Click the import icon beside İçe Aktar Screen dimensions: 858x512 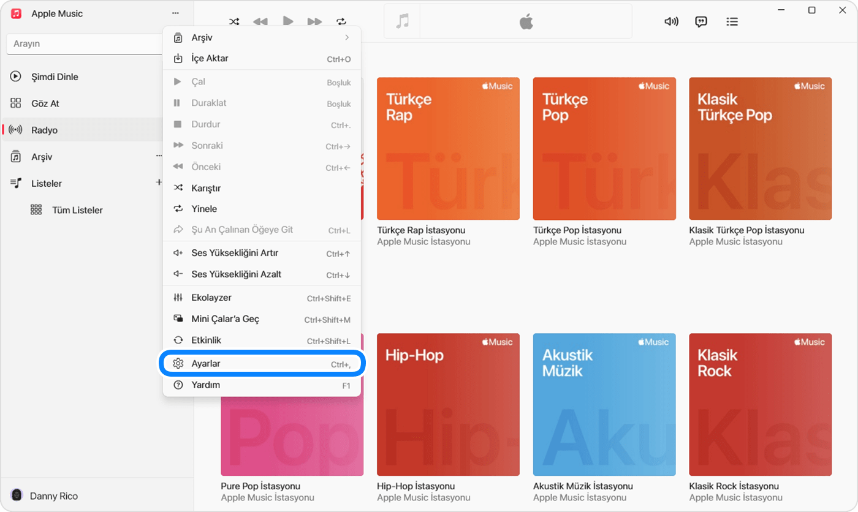click(178, 59)
